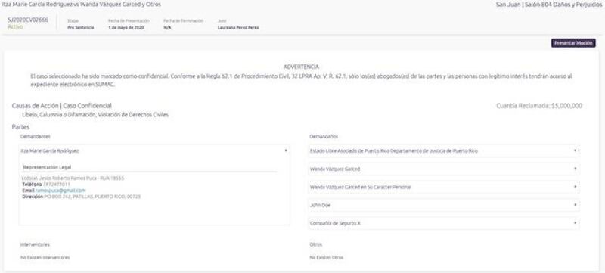Image resolution: width=605 pixels, height=273 pixels.
Task: Expand the John Doe defendant row
Action: pos(444,205)
